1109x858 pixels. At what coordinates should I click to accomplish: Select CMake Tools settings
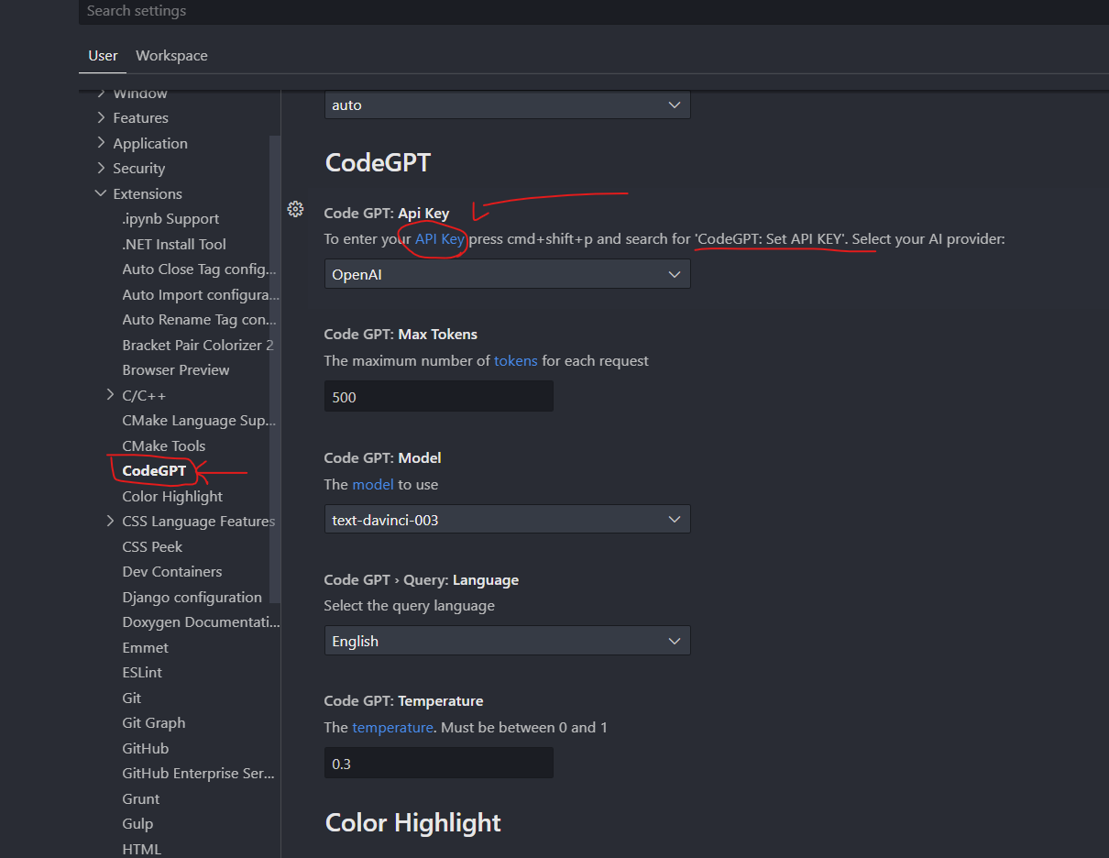pyautogui.click(x=164, y=445)
